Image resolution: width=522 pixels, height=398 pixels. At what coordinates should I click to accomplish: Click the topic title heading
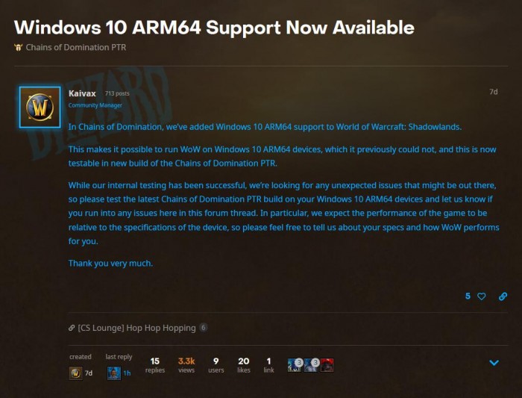tap(214, 28)
